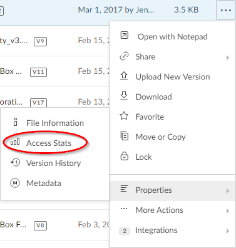Click the Favorite star icon
The height and width of the screenshot is (248, 236).
[124, 116]
